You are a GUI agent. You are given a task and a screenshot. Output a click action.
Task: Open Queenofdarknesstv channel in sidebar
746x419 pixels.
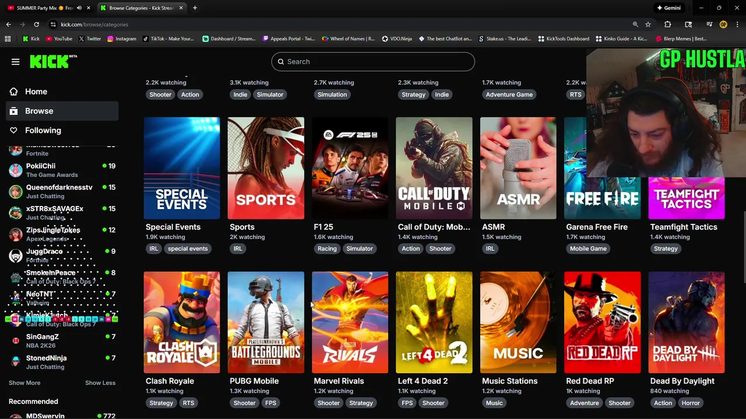tap(62, 191)
